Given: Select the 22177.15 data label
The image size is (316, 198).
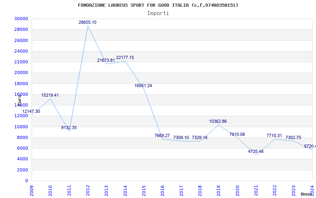Looking at the screenshot, I should point(125,57).
